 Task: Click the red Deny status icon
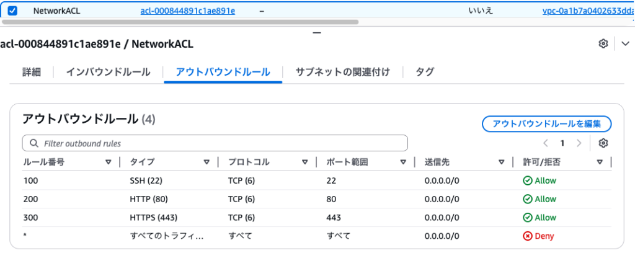click(x=528, y=236)
